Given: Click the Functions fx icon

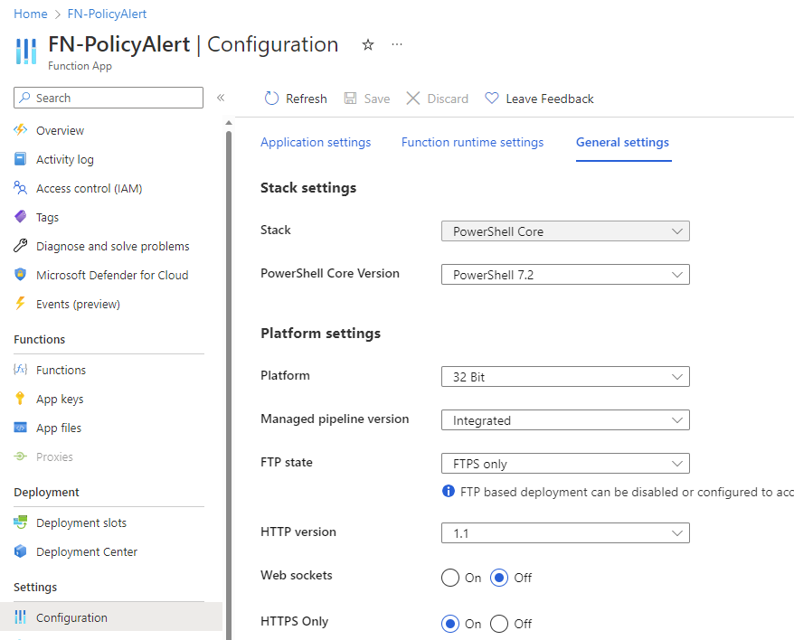Looking at the screenshot, I should point(20,369).
